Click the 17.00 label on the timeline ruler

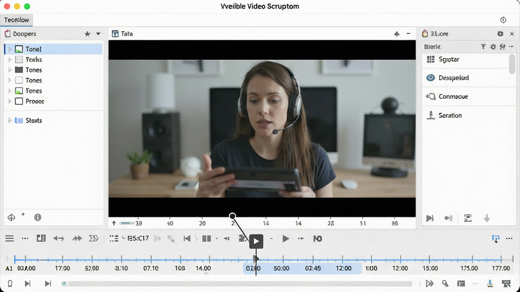pos(62,268)
